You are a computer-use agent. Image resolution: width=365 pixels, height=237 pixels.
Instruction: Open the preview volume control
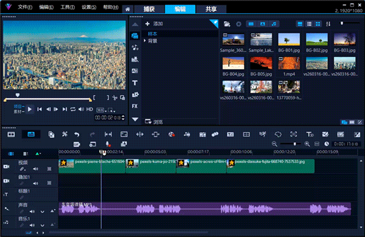[x=81, y=109]
